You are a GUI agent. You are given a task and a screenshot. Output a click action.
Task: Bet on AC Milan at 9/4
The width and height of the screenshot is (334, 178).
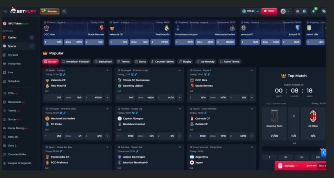(313, 124)
